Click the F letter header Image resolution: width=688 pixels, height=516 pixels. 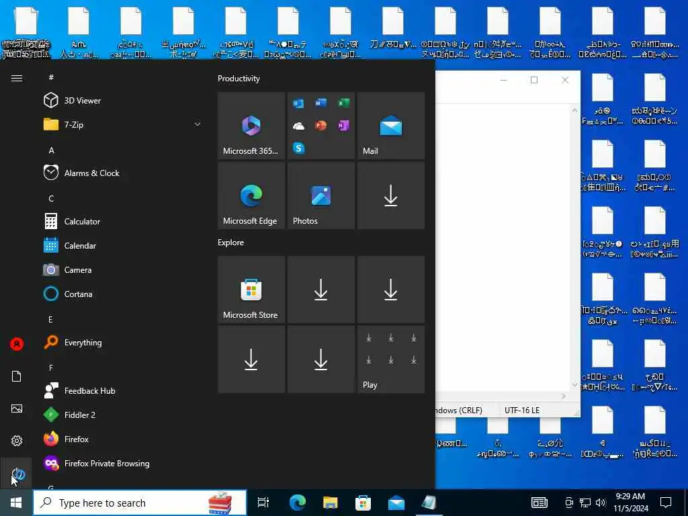point(51,368)
